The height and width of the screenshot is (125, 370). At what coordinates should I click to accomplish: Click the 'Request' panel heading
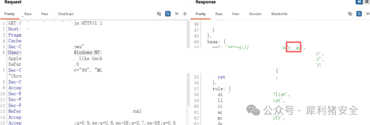13,2
